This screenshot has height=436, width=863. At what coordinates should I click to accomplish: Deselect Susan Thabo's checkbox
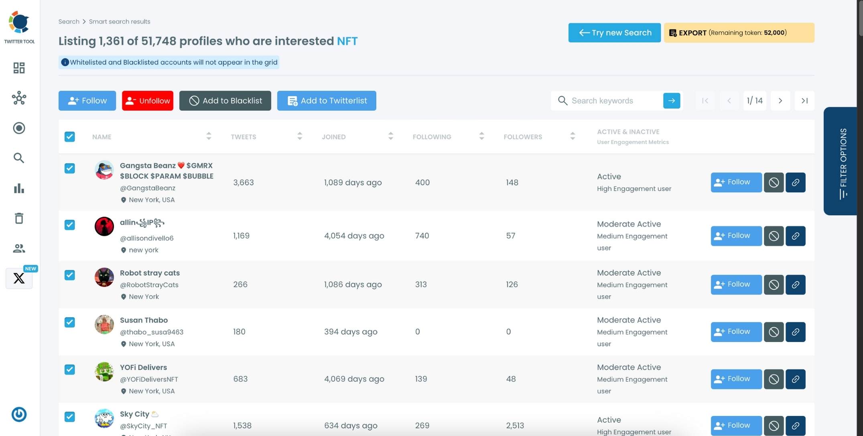pyautogui.click(x=69, y=322)
